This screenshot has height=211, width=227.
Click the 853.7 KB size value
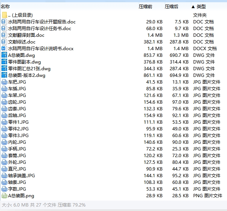(153, 55)
